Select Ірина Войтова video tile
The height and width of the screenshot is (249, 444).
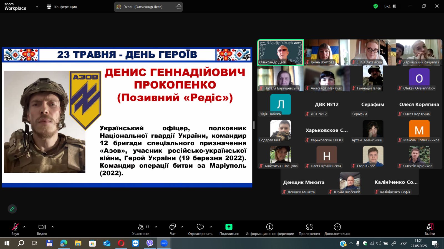point(327,53)
